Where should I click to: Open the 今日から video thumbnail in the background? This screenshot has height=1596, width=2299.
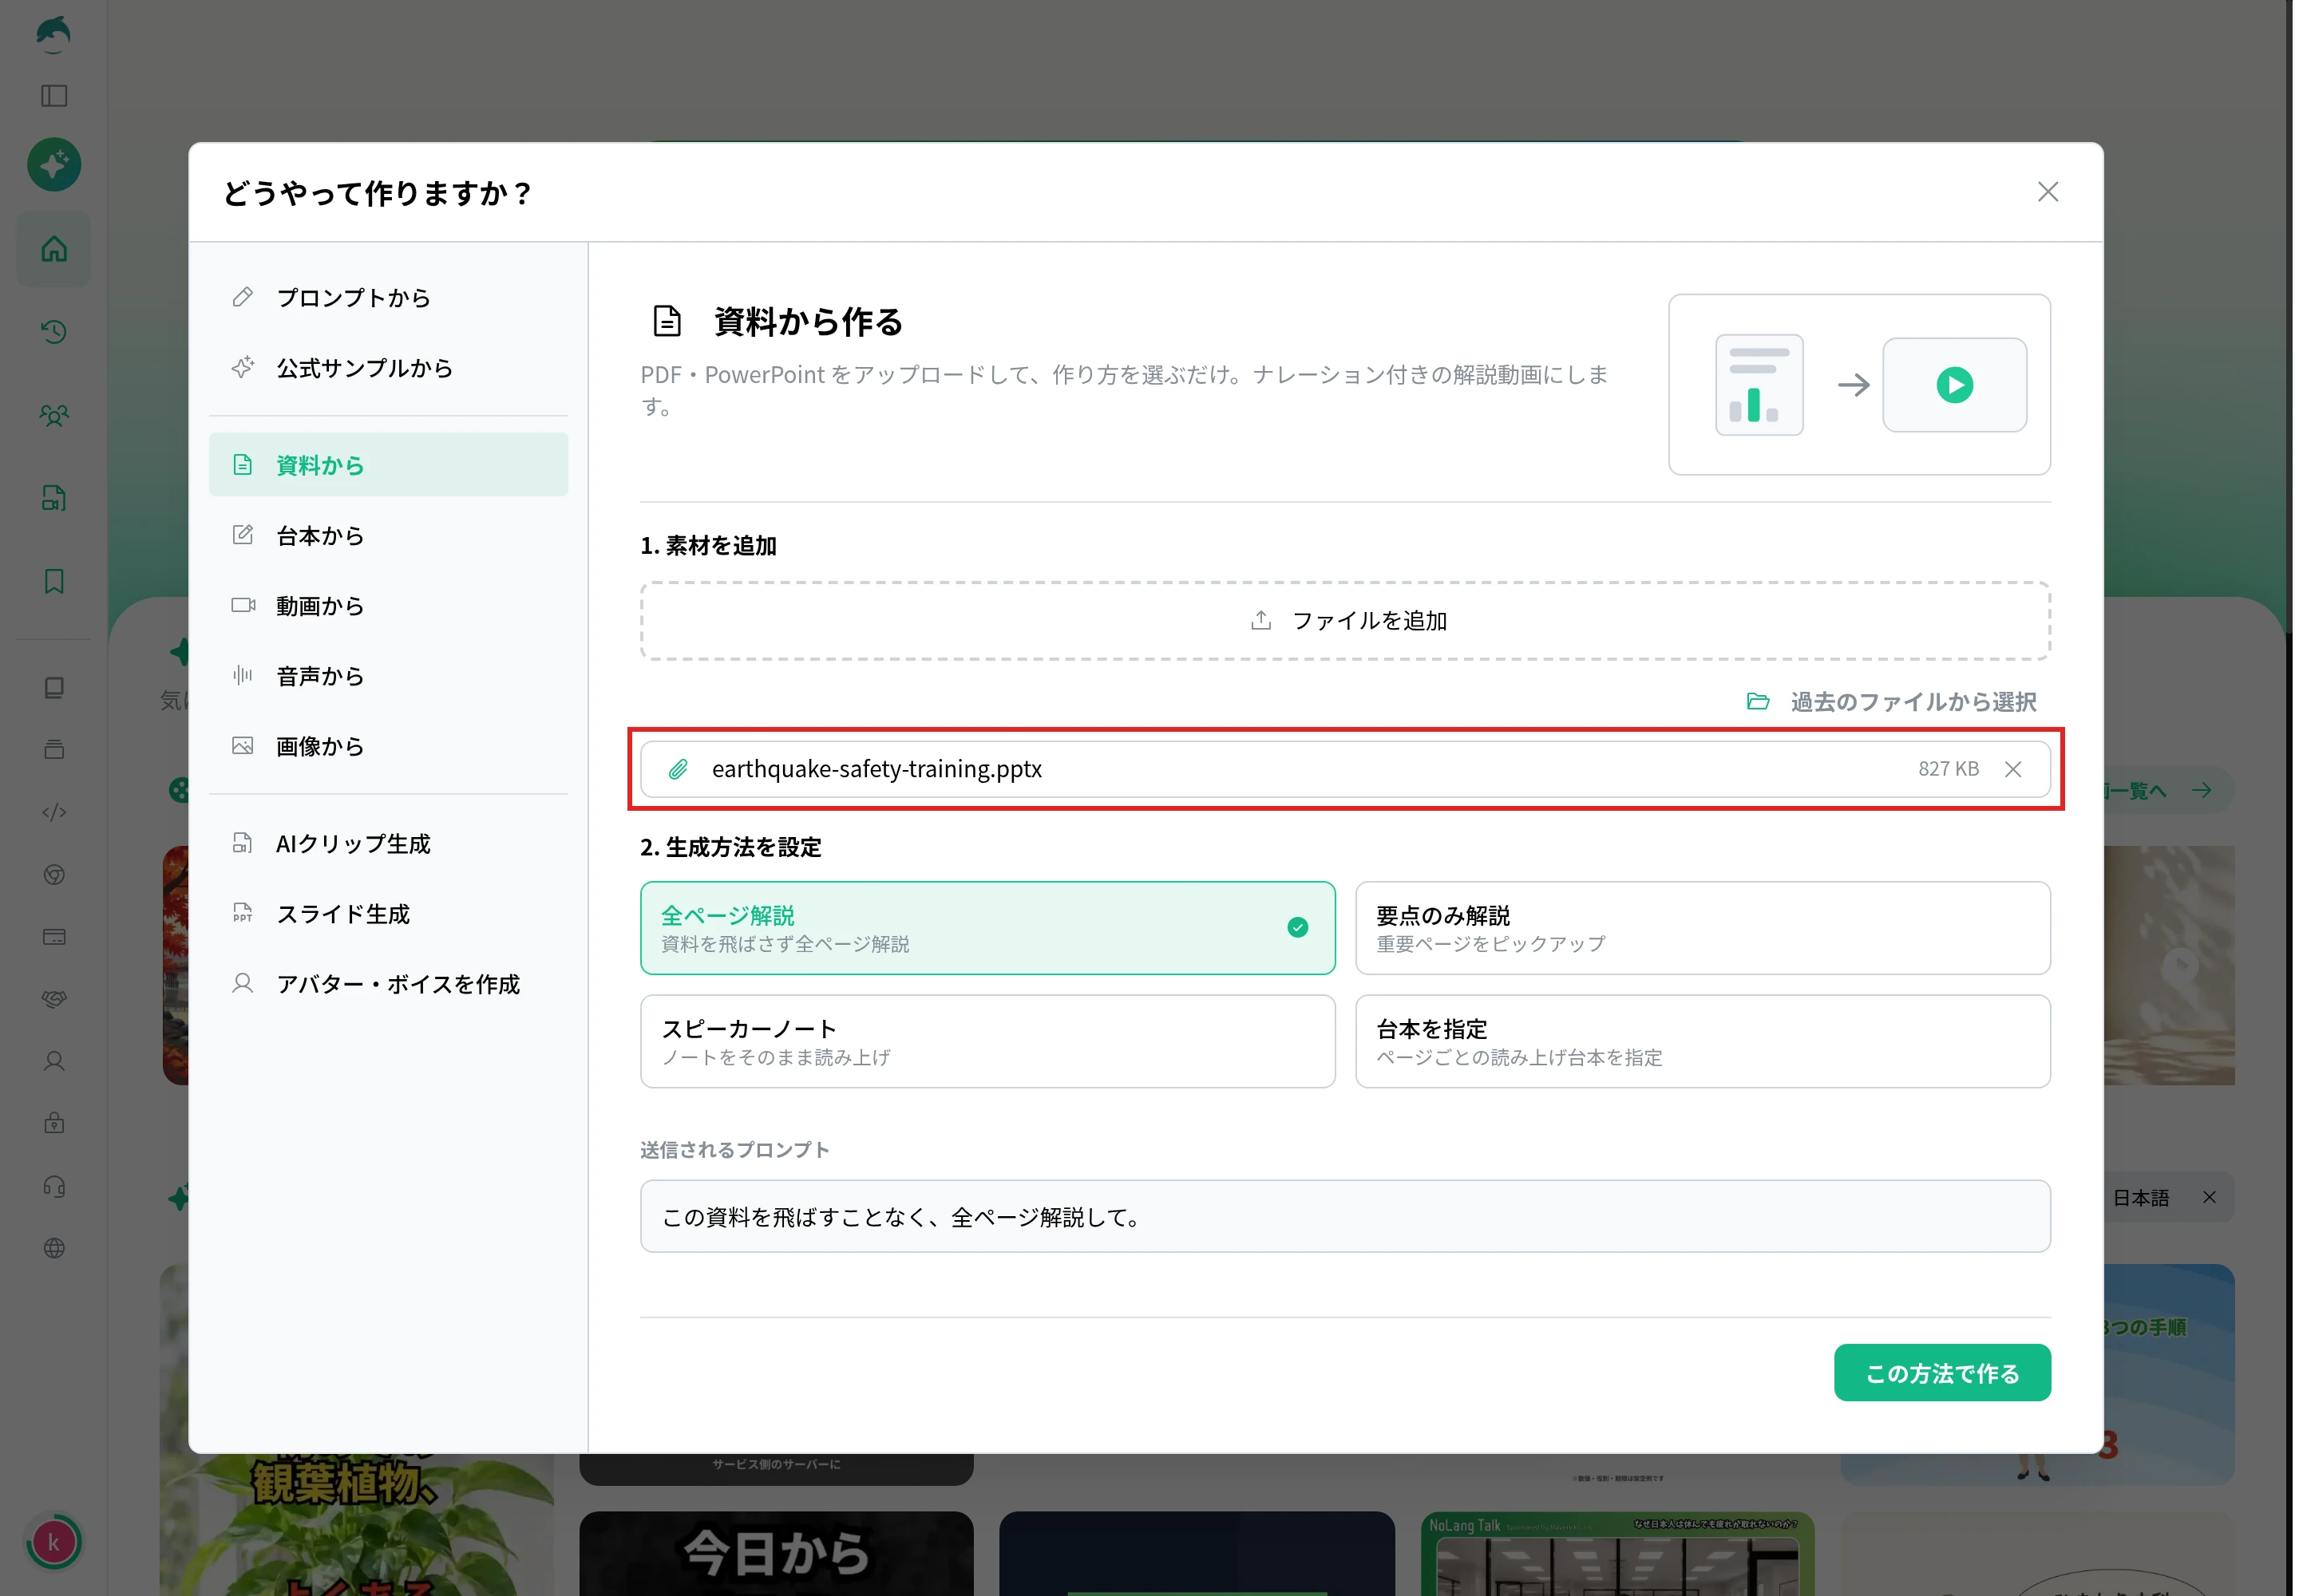[777, 1553]
